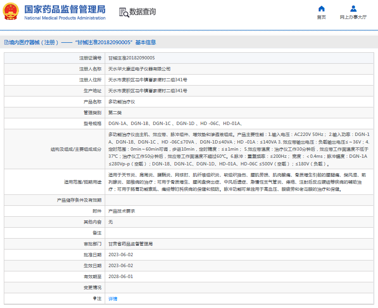Click the 其他内容 label

92,222
